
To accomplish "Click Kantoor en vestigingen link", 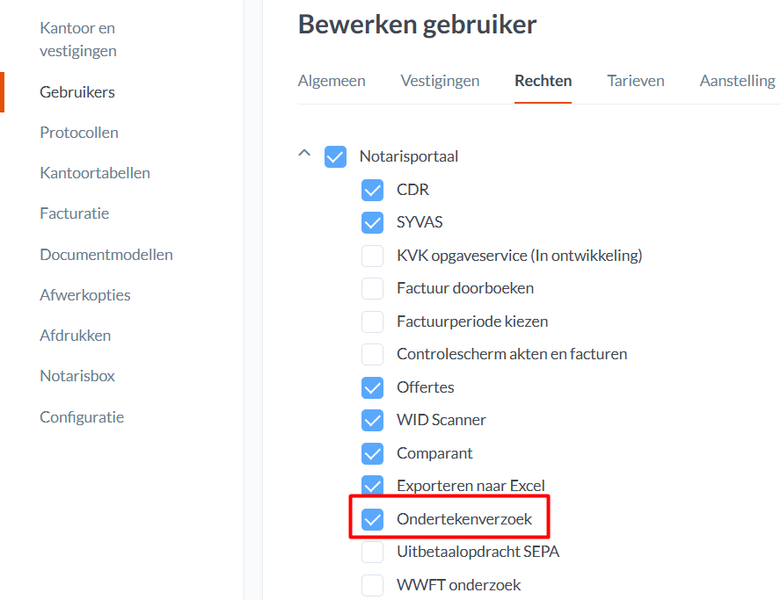I will (78, 40).
